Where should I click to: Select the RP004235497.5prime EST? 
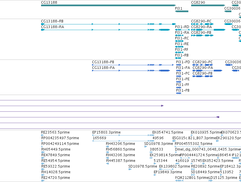[42, 141]
